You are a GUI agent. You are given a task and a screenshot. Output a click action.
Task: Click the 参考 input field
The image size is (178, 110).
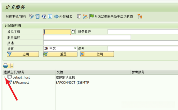tap(143, 48)
